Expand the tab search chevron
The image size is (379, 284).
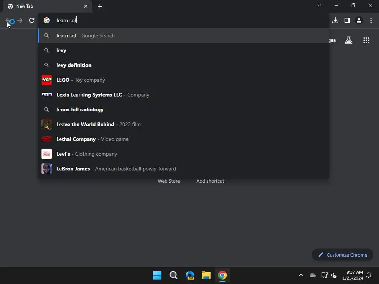[x=319, y=5]
